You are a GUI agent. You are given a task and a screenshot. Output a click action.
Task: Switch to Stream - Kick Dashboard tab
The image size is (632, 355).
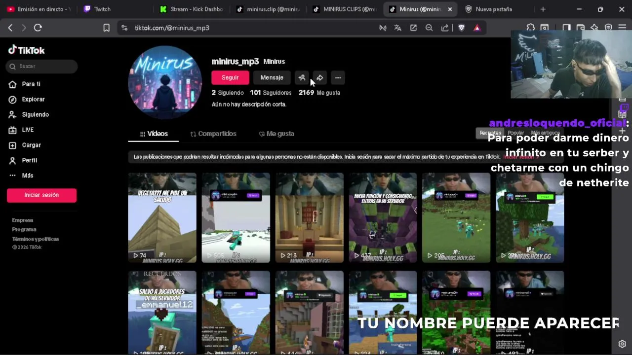191,9
